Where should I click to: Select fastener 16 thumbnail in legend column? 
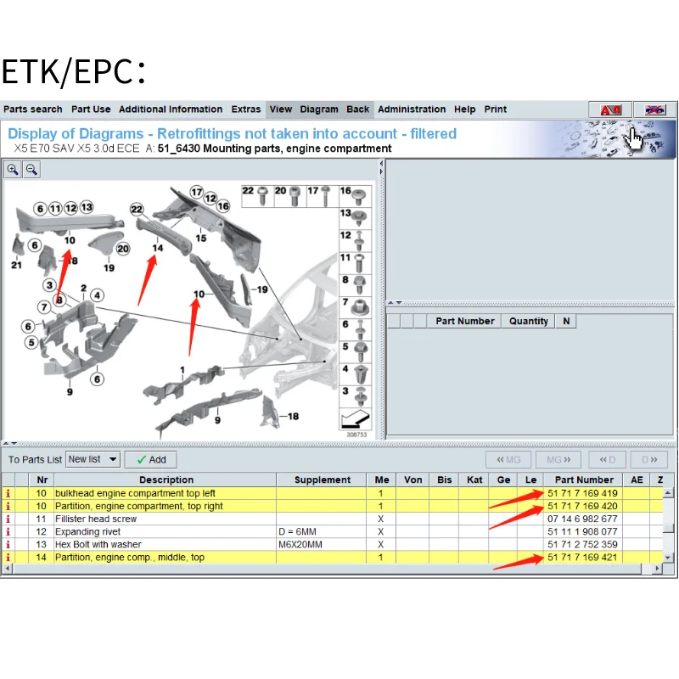[355, 196]
